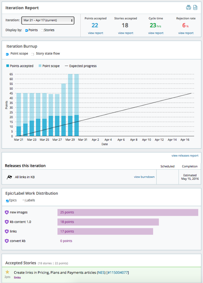Click the convert kb epic icon
Image resolution: width=203 pixels, height=283 pixels.
coord(7,241)
